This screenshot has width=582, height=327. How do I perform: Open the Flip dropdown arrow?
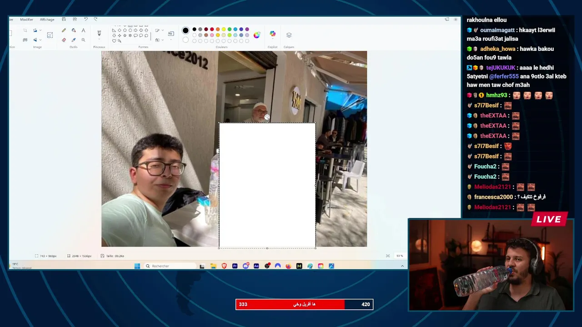click(x=40, y=40)
